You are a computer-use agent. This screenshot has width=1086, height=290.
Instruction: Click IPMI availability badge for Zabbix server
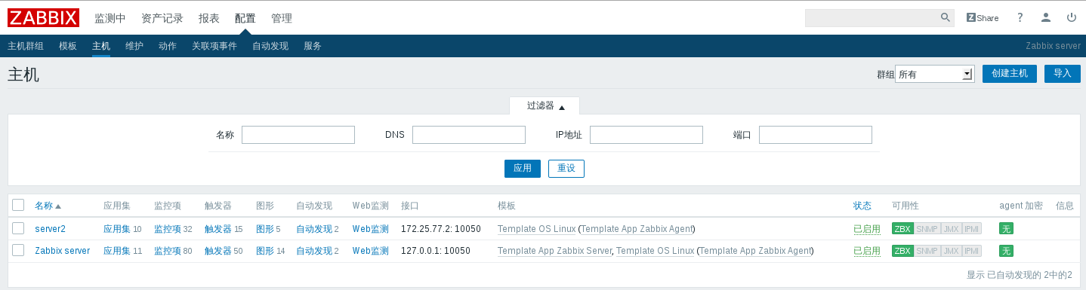(971, 251)
